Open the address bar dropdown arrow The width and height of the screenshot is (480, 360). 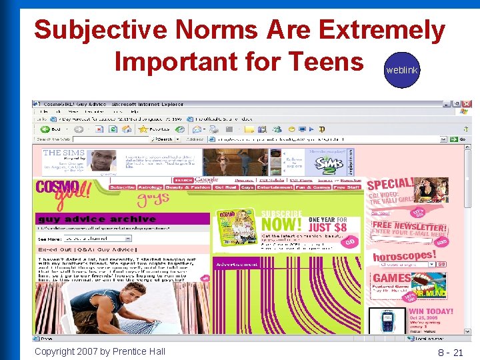coord(444,139)
